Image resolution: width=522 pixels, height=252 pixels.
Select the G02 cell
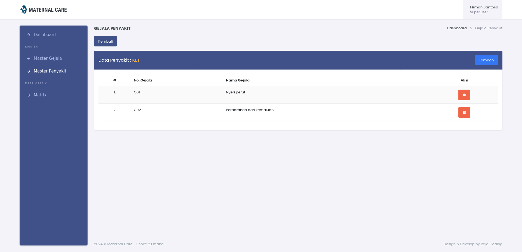(137, 110)
